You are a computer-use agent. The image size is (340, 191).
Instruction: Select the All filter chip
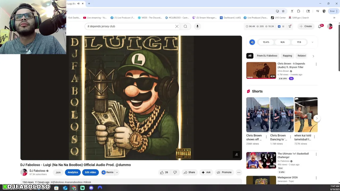250,56
